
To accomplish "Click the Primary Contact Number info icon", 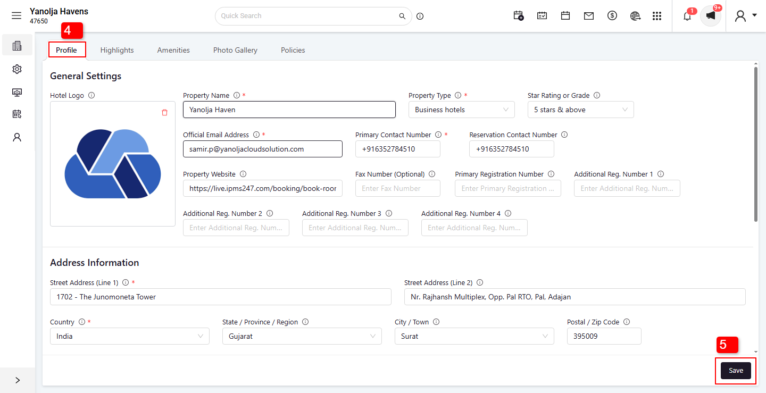I will pyautogui.click(x=438, y=135).
